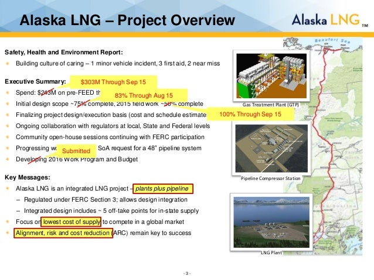Click the 'Gas Treatment Plant (GTP)' caption
Image resolution: width=374 pixels, height=280 pixels.
click(x=270, y=105)
